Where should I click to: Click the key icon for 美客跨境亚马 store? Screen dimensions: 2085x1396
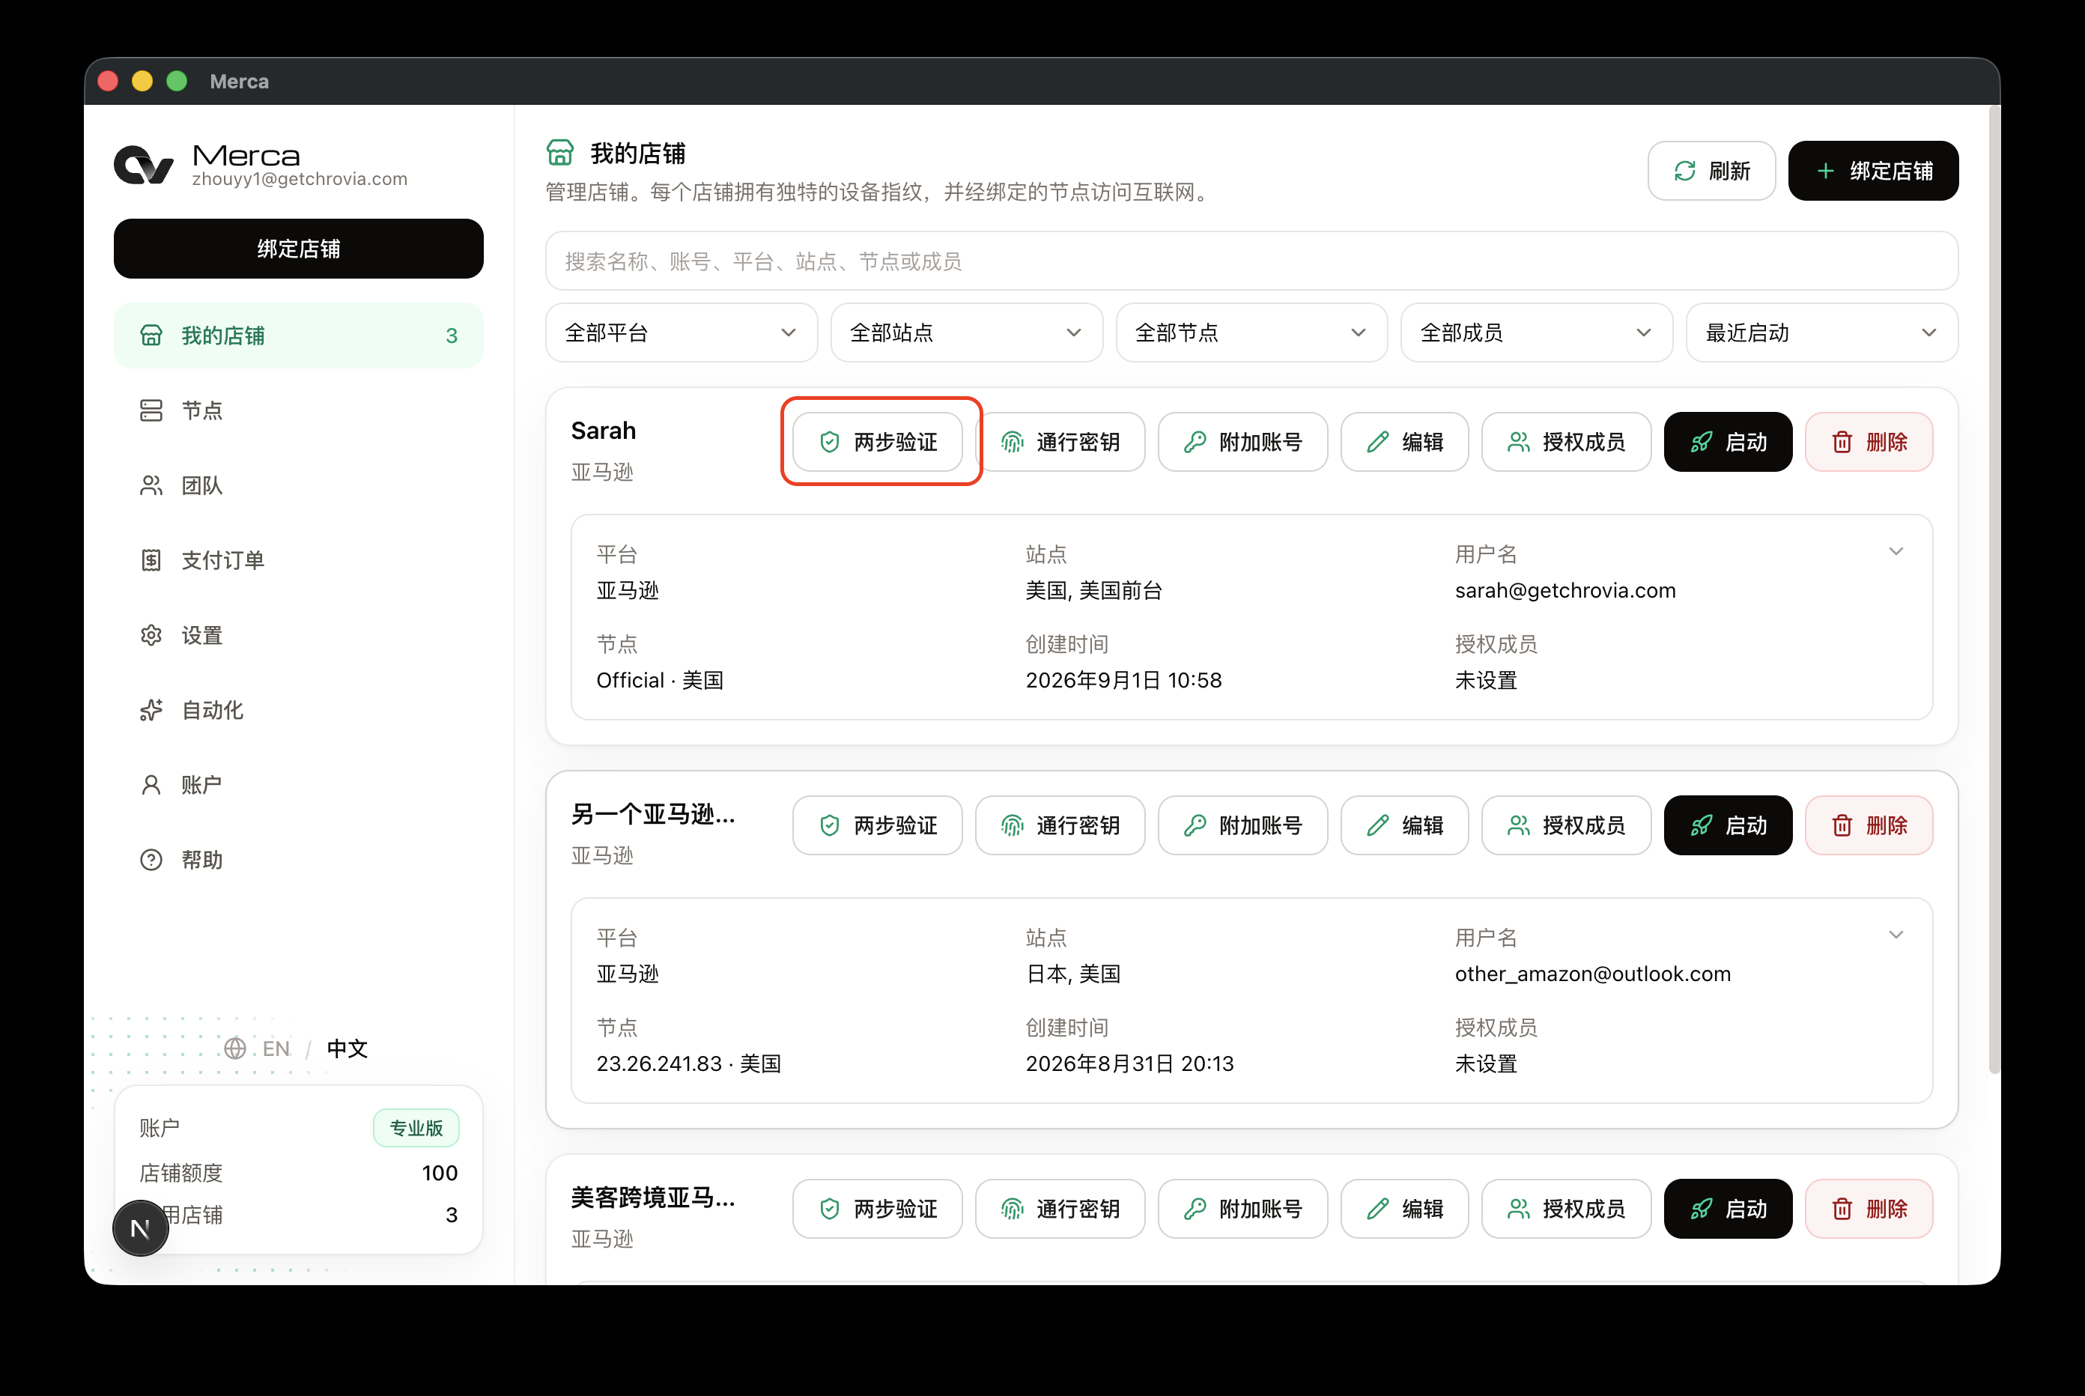pyautogui.click(x=1195, y=1208)
